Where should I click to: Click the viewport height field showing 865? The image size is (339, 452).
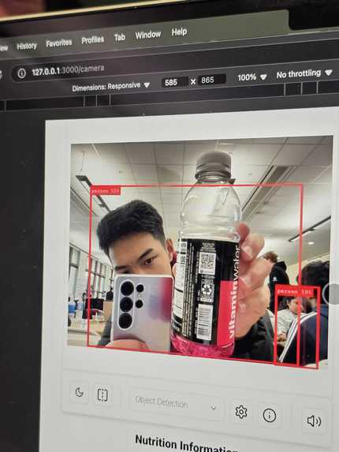(212, 80)
